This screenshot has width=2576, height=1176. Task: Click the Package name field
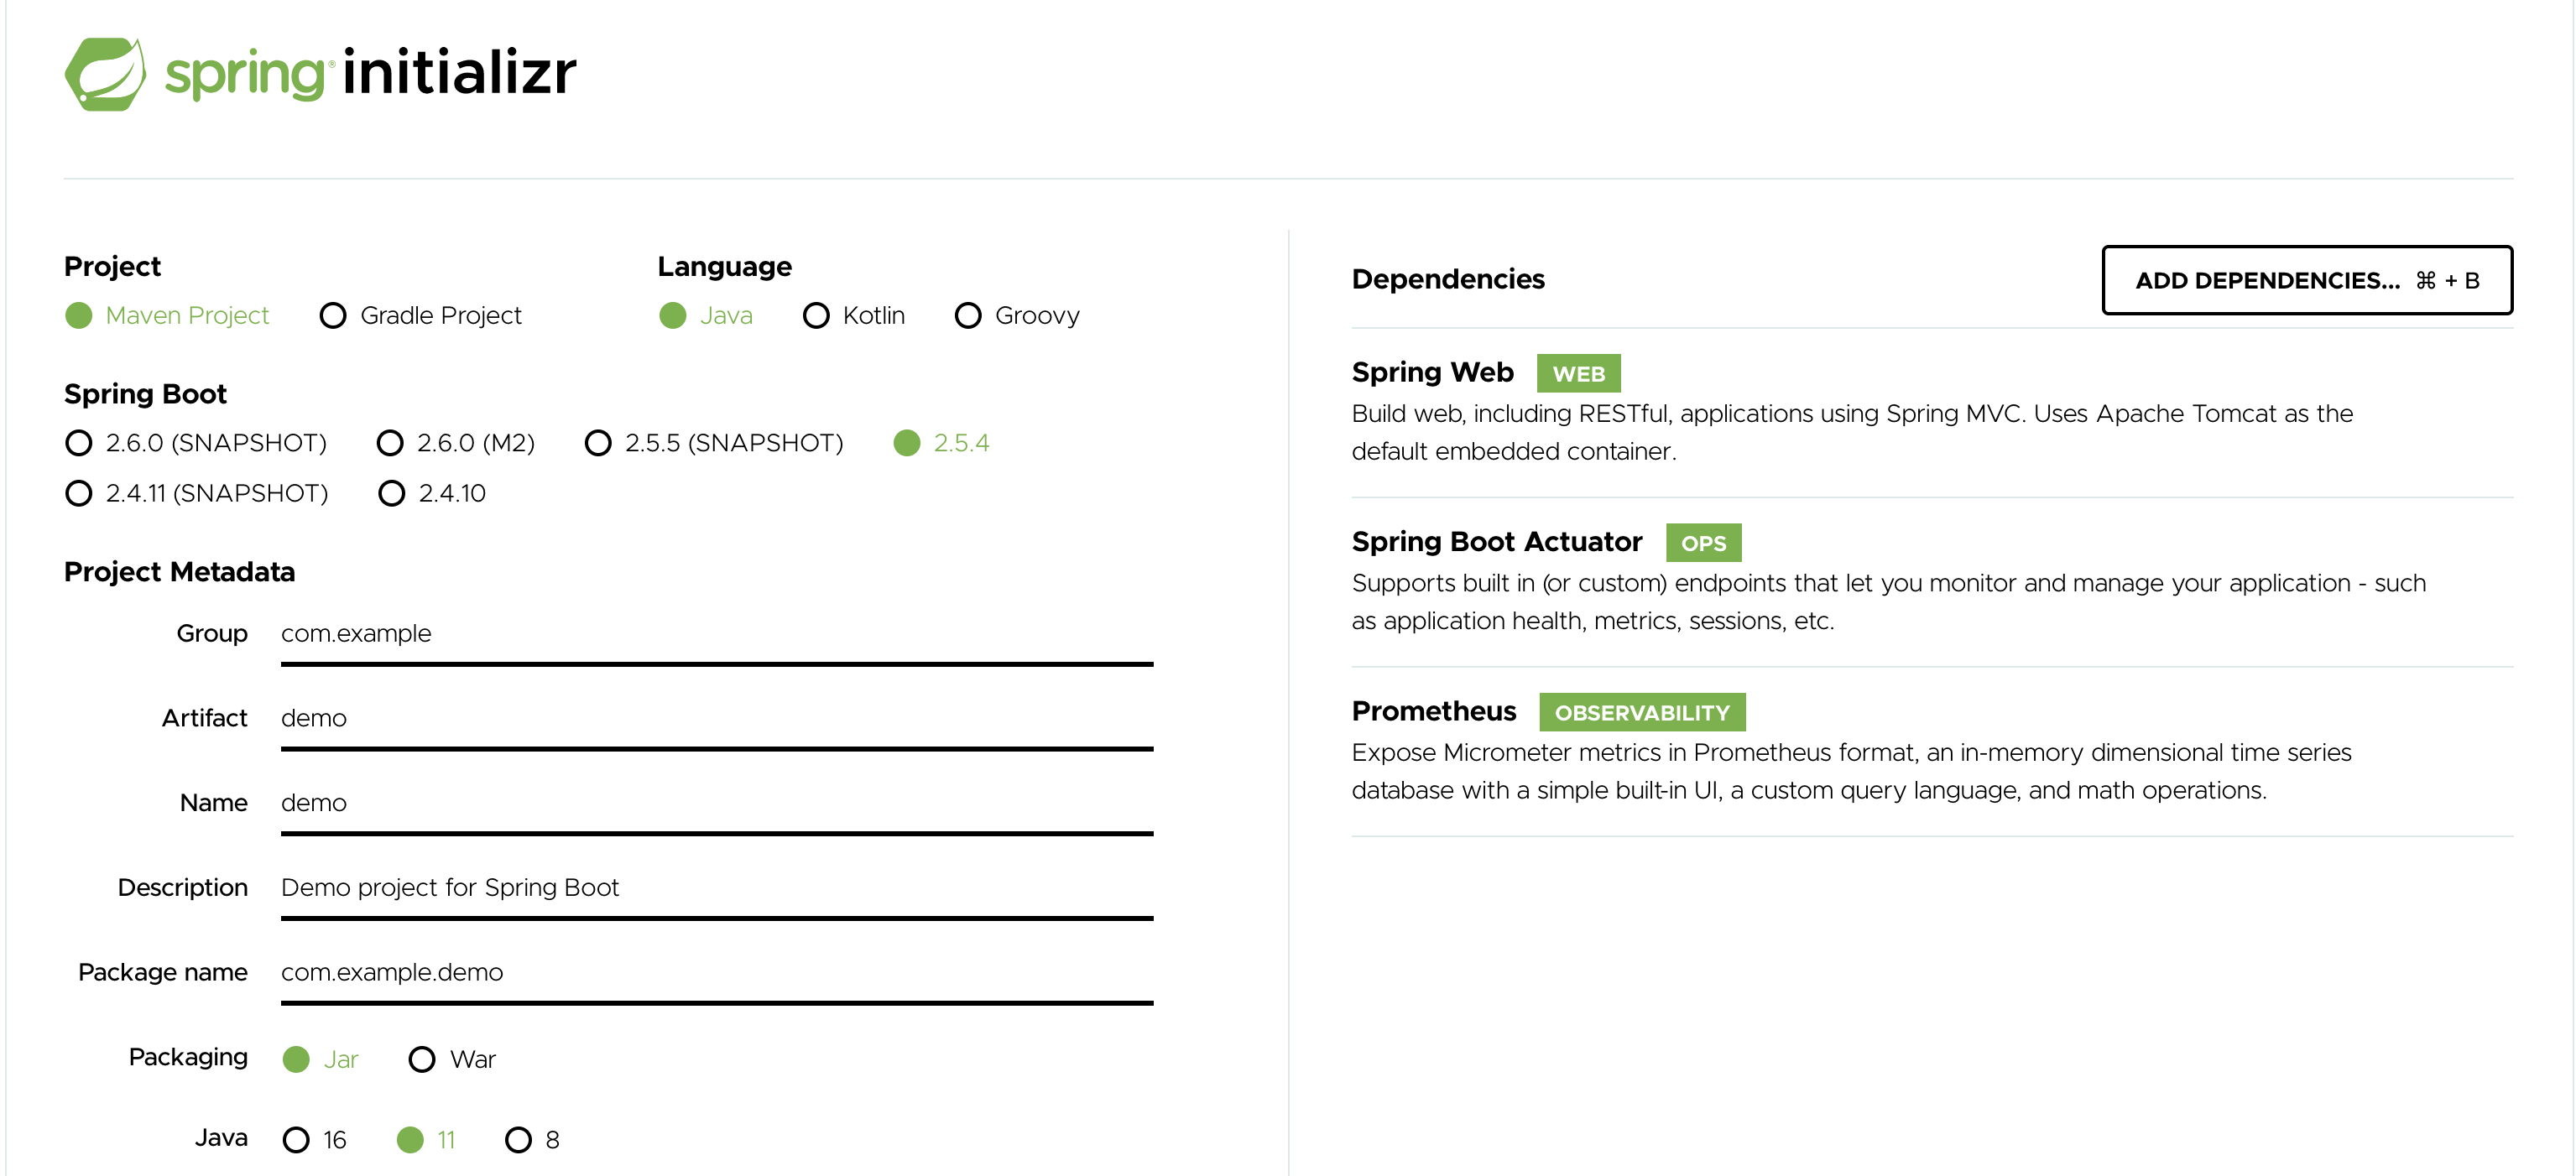point(717,974)
